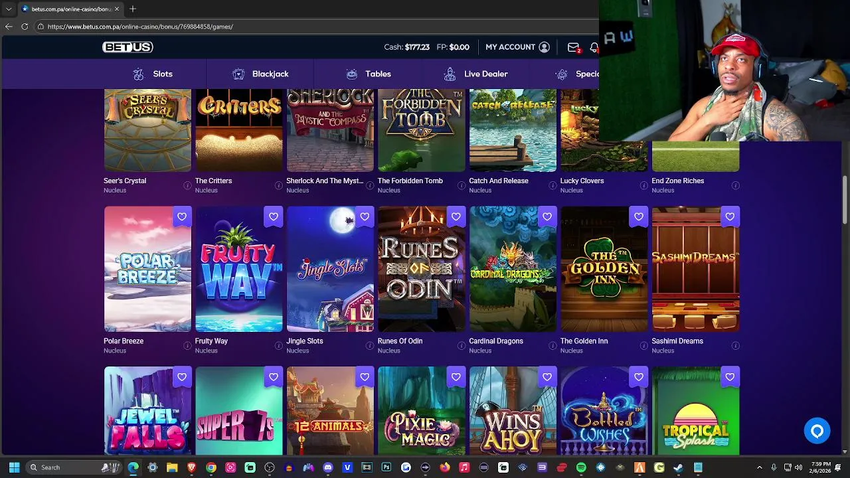This screenshot has height=478, width=850.
Task: Open info icon for Polar Breeze
Action: 187,345
